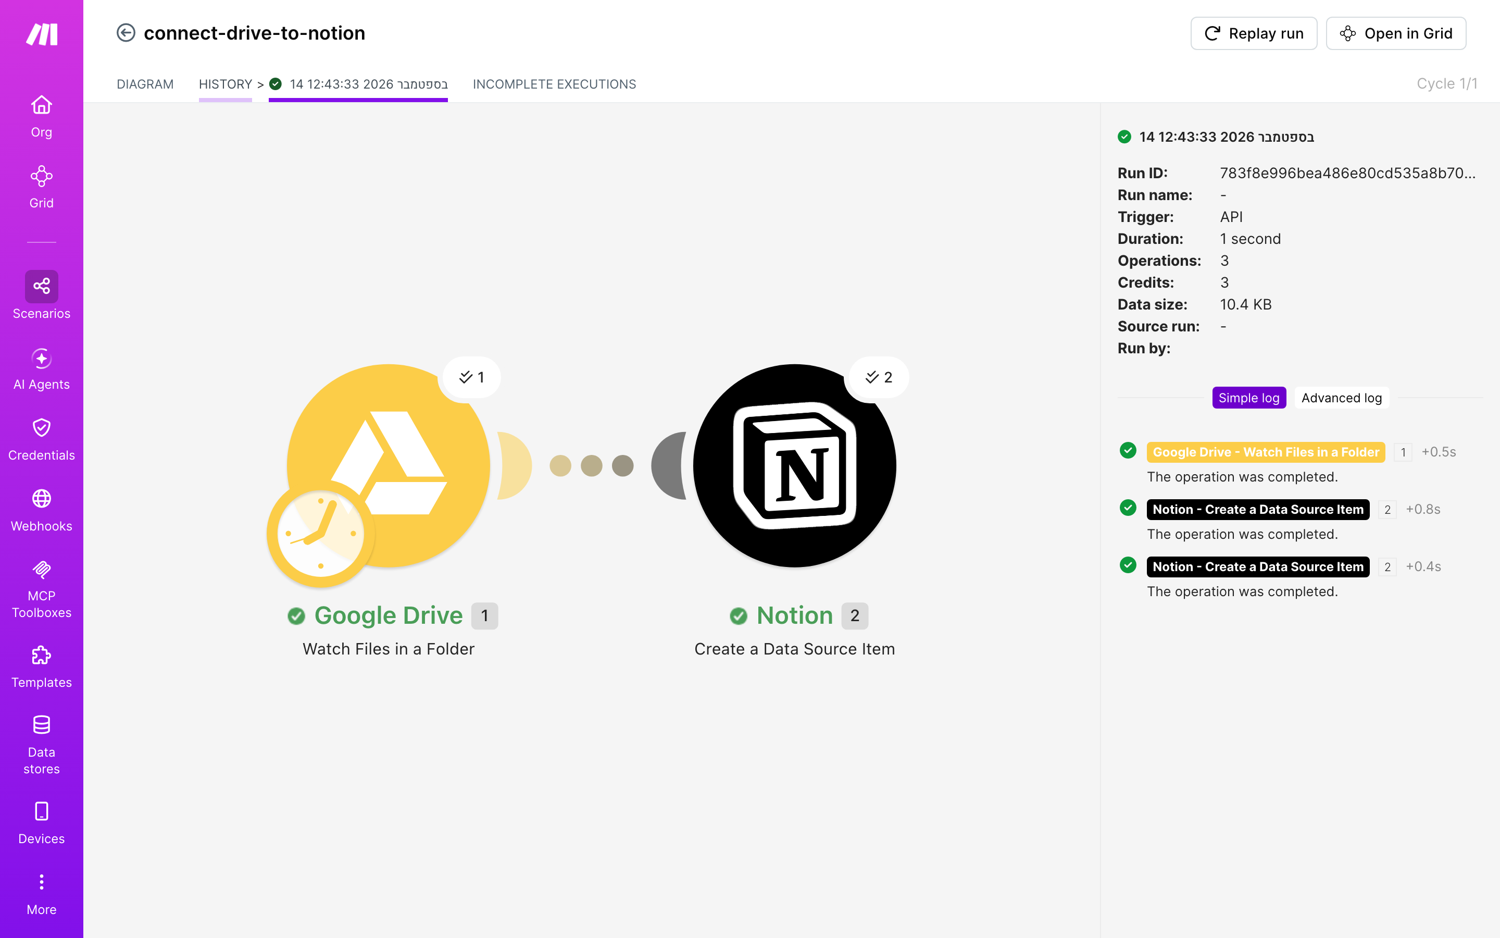Open MCP Toolboxes
Viewport: 1500px width, 938px height.
pos(42,589)
